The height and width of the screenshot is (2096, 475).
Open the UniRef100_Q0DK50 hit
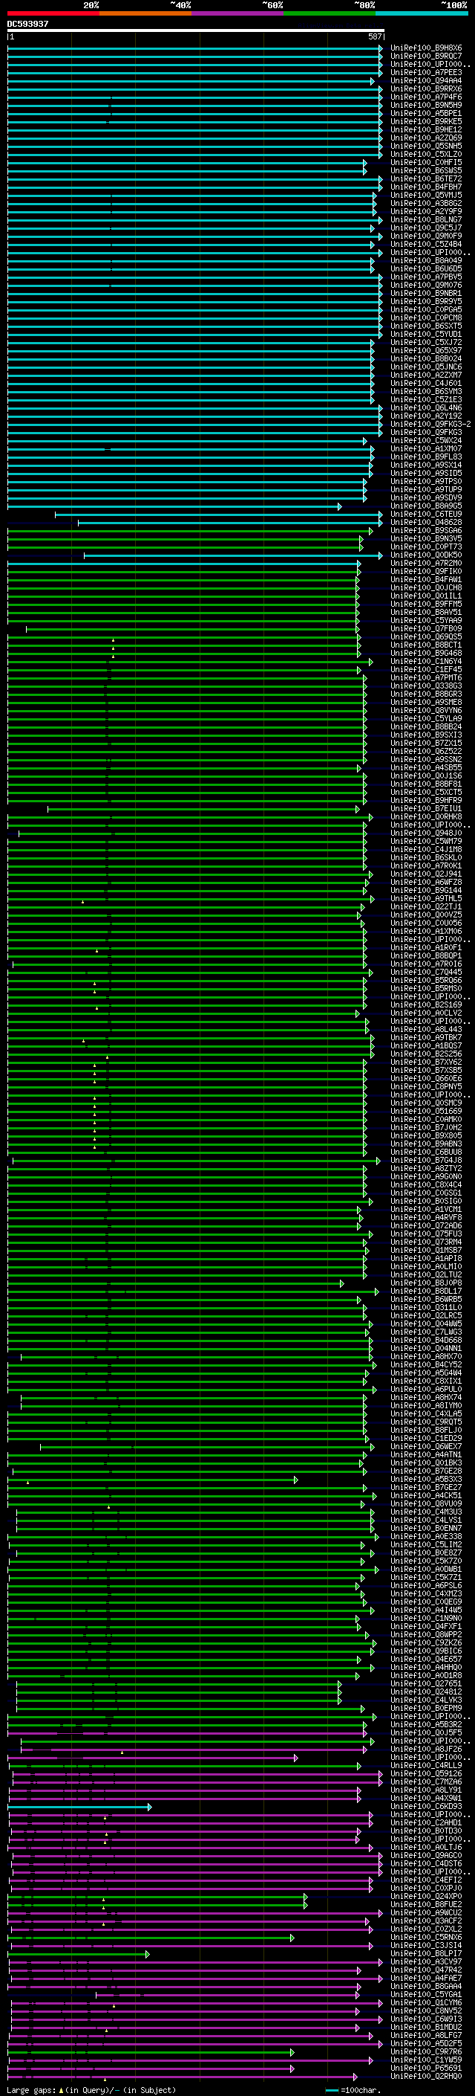[x=426, y=555]
